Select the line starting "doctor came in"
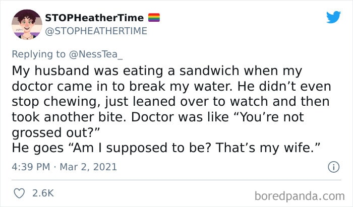The height and width of the screenshot is (207, 353). point(171,86)
